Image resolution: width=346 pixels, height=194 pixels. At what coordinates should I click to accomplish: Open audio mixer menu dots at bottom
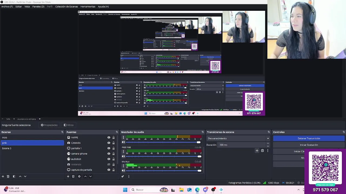point(129,176)
